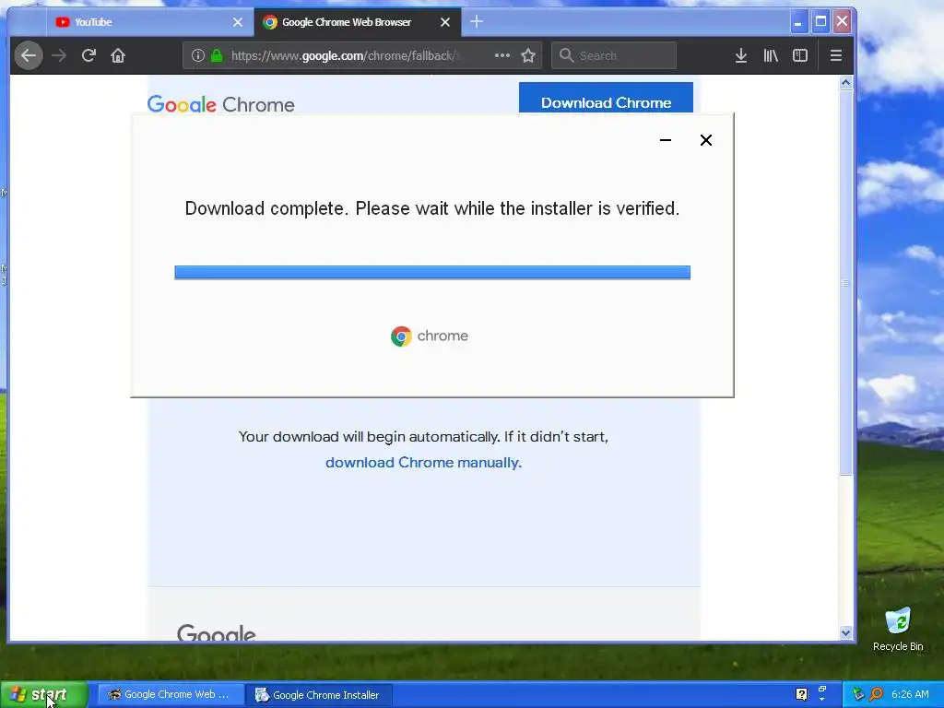Image resolution: width=944 pixels, height=708 pixels.
Task: Click the page scrollbar up arrow
Action: (x=846, y=83)
